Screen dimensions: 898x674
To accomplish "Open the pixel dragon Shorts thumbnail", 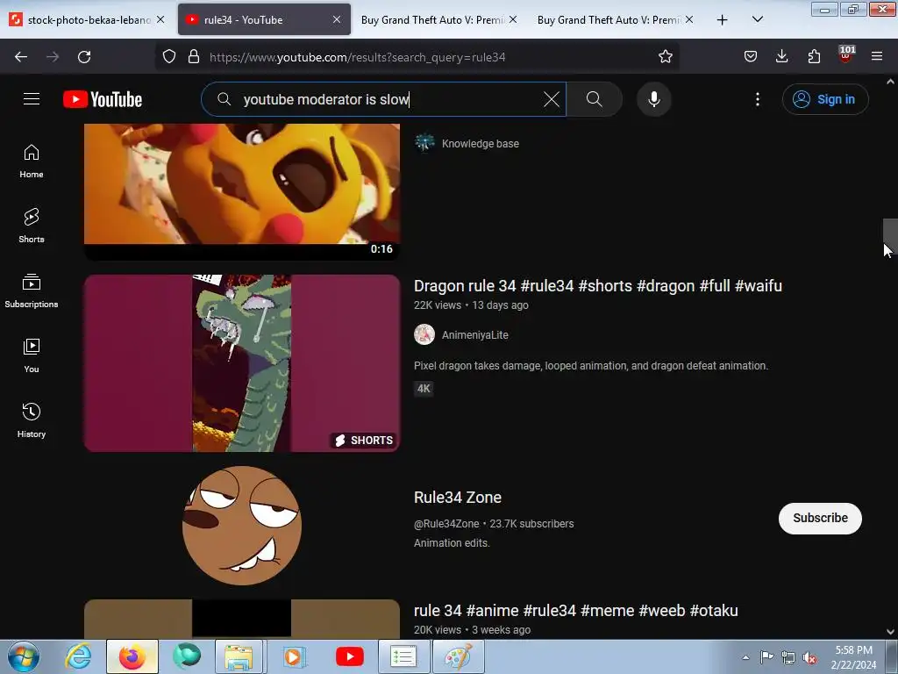I will pos(242,362).
